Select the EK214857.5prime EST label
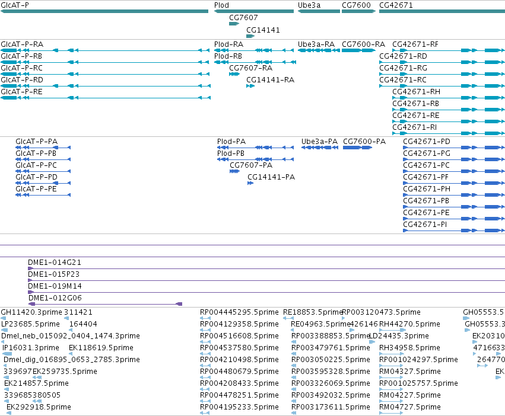 (36, 383)
